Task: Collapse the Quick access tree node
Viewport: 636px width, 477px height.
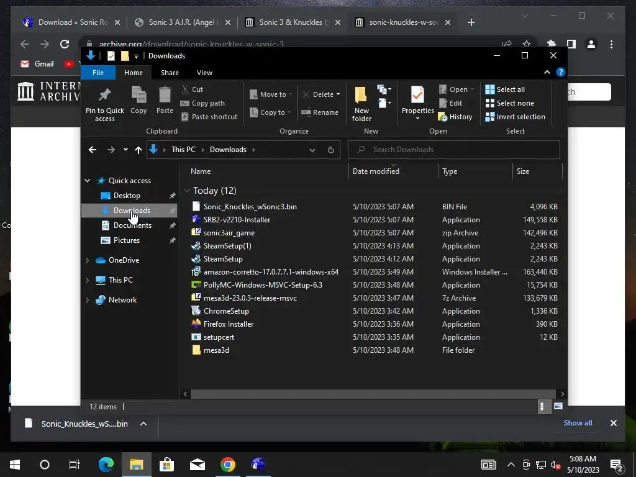Action: (x=87, y=181)
